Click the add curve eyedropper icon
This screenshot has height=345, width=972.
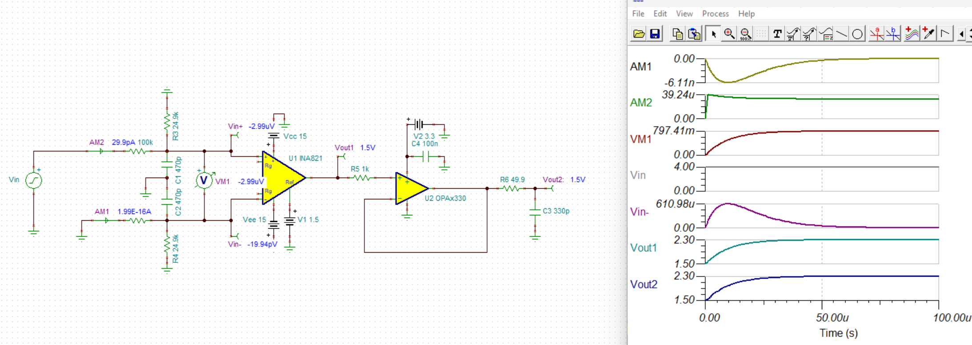click(928, 34)
